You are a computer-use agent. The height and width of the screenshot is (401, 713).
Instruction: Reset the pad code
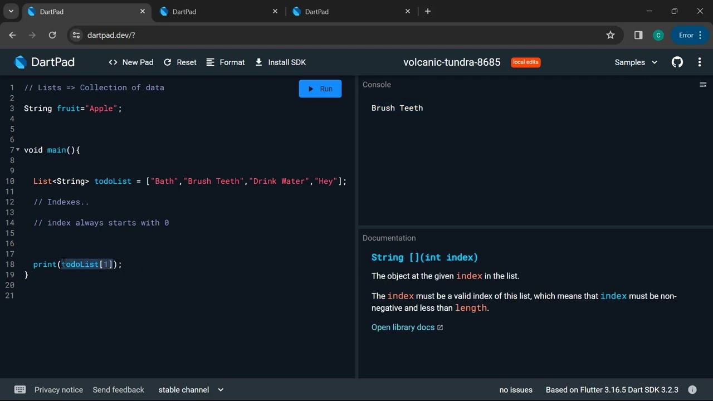[x=180, y=62]
